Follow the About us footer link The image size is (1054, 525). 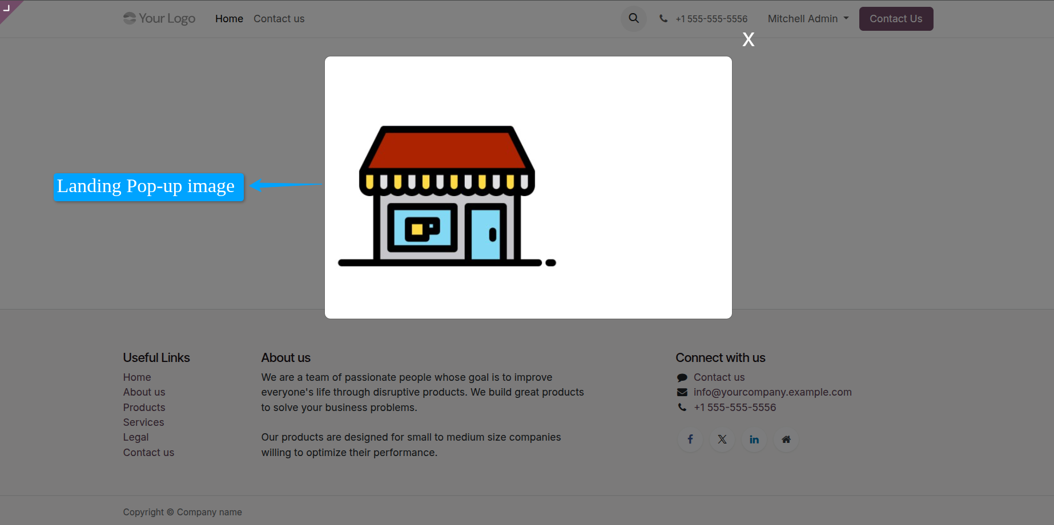[x=144, y=392]
